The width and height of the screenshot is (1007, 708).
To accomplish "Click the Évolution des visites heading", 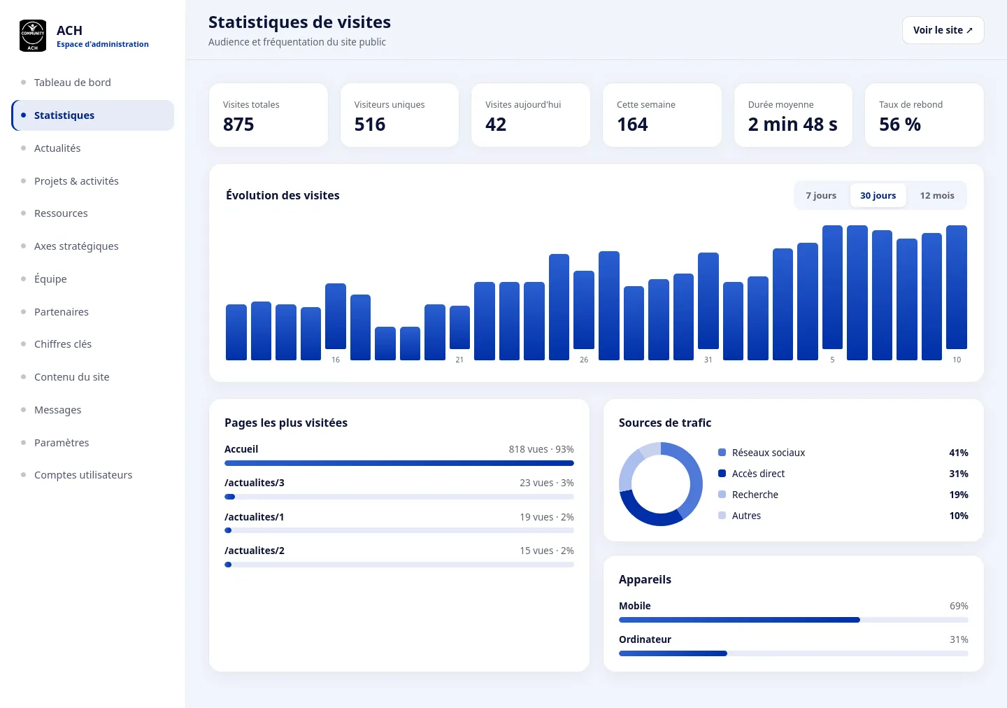I will click(283, 195).
